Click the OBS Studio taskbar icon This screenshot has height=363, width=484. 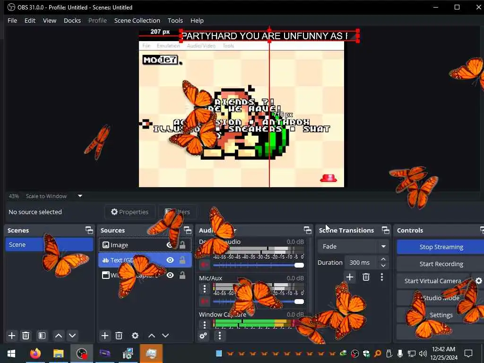click(82, 353)
